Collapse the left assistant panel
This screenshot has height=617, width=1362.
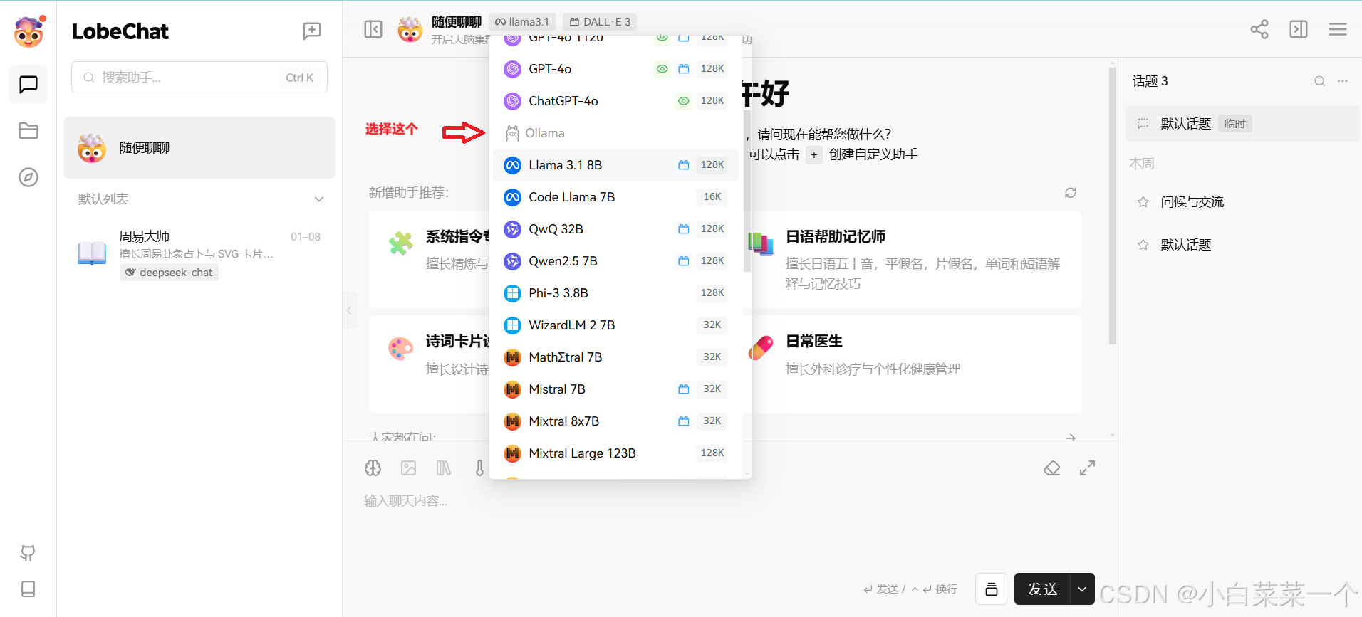coord(373,29)
